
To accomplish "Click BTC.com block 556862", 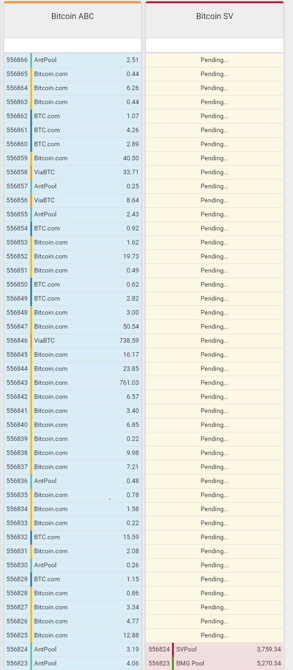I will [x=72, y=116].
